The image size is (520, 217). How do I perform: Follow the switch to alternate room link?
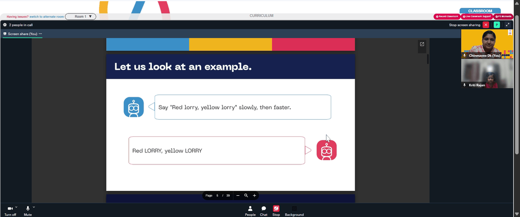click(x=46, y=16)
